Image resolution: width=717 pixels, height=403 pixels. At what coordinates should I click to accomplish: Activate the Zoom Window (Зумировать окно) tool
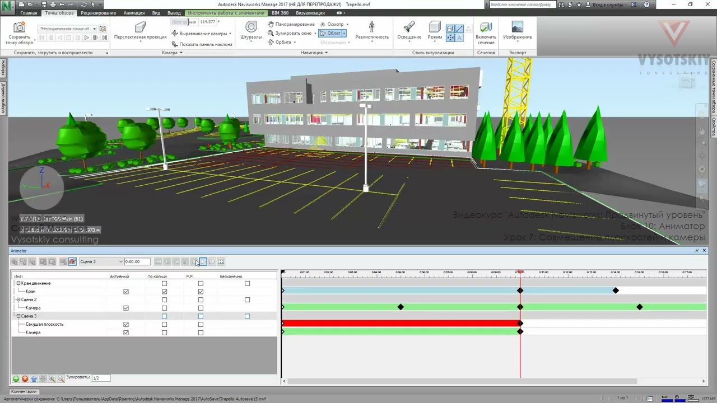290,33
